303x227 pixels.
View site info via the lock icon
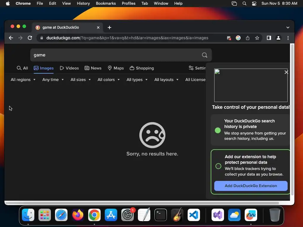tap(41, 38)
